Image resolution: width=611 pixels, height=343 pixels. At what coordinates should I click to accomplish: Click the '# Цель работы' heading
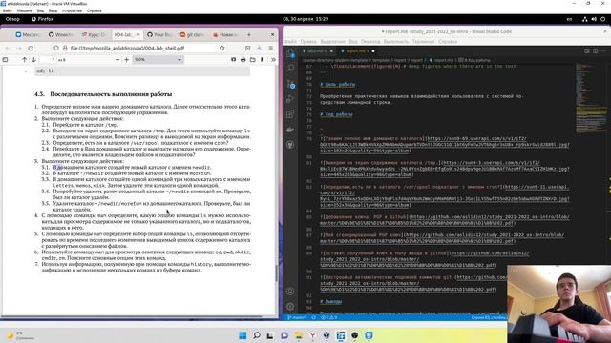pyautogui.click(x=337, y=84)
